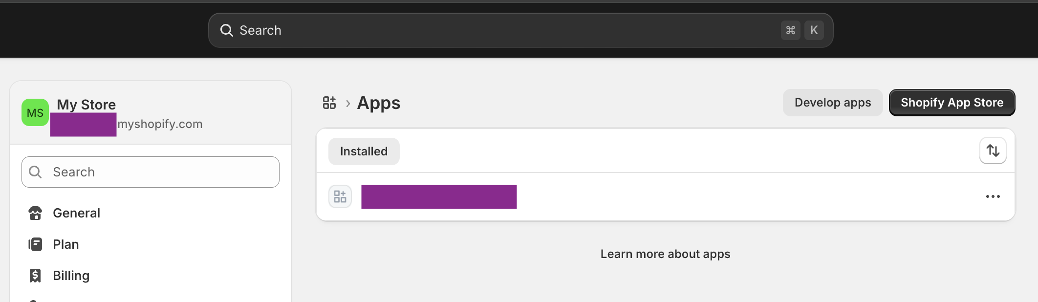
Task: Click the Learn more about apps link
Action: (x=666, y=254)
